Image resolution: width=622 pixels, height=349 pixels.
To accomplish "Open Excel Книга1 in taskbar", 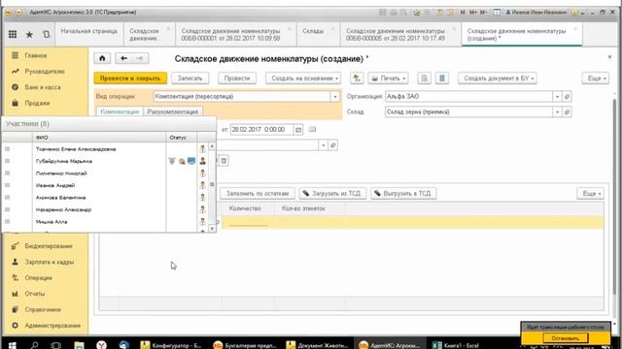I will click(x=456, y=345).
